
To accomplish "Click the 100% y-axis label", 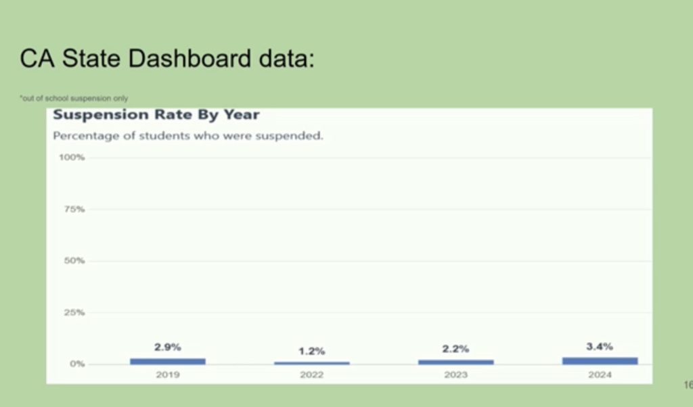I will [73, 158].
